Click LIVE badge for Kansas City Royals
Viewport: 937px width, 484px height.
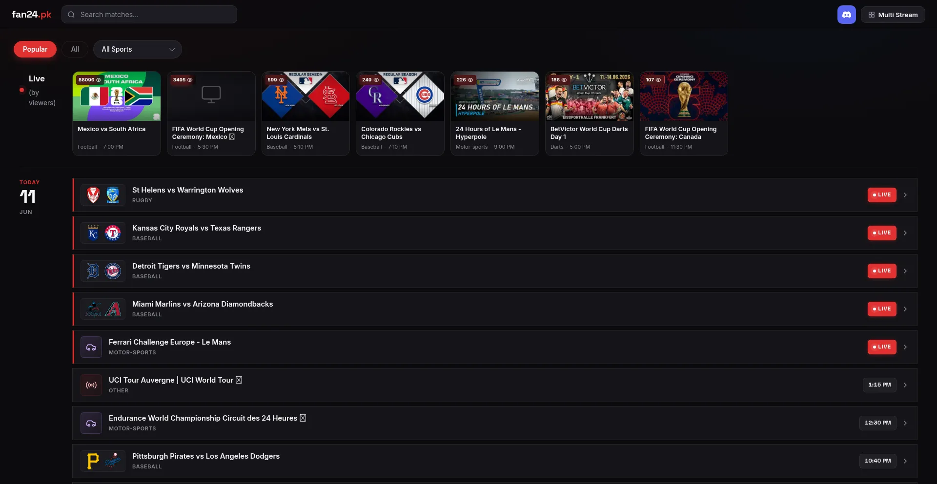(882, 233)
